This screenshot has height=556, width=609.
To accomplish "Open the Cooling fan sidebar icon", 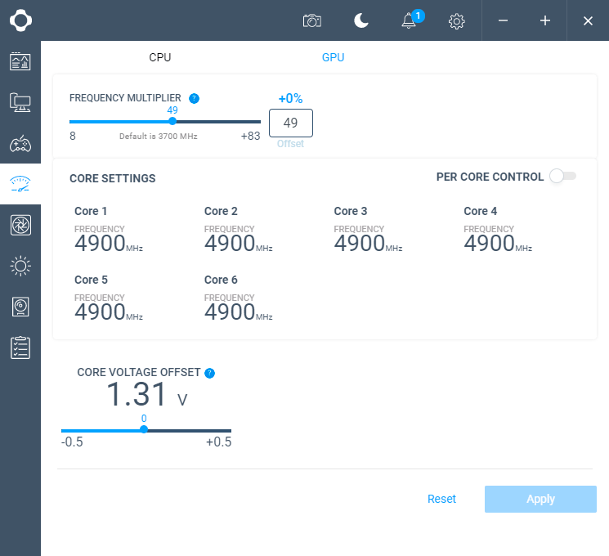I will pyautogui.click(x=20, y=225).
